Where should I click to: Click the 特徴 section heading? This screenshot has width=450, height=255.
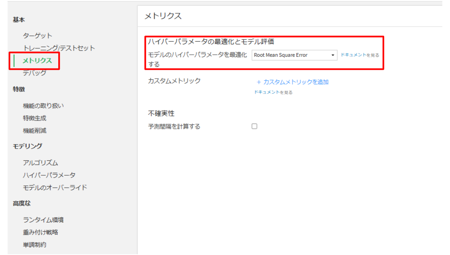[19, 89]
